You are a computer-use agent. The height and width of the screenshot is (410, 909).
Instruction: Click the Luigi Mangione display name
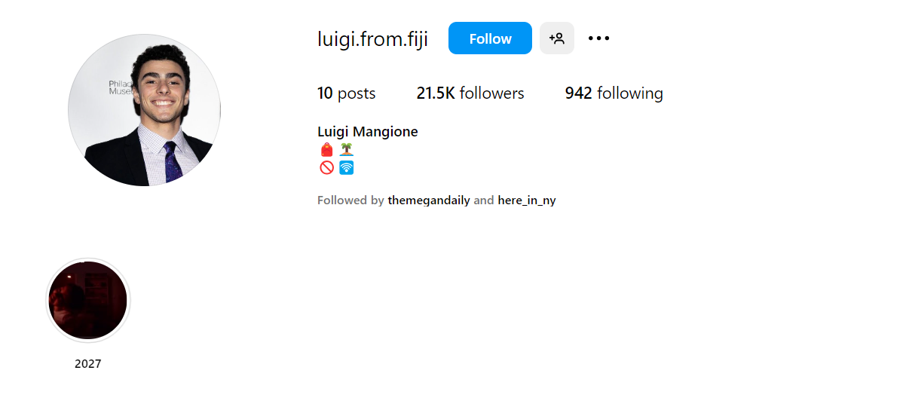(x=368, y=132)
